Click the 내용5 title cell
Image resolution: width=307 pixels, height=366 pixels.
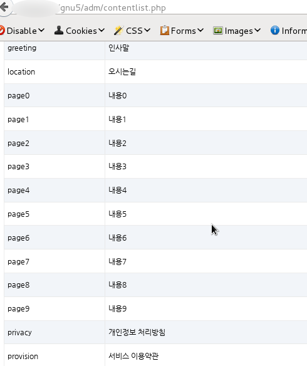[x=206, y=214]
